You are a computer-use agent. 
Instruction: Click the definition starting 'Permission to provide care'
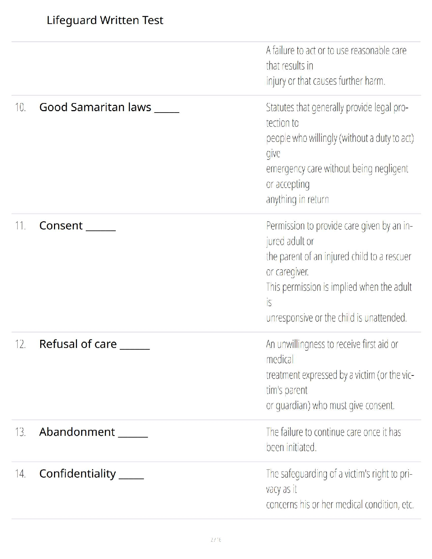[x=339, y=271]
